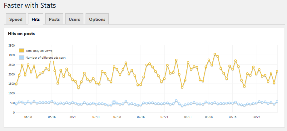Click the last blue data point on the right
The height and width of the screenshot is (131, 287).
tap(277, 102)
